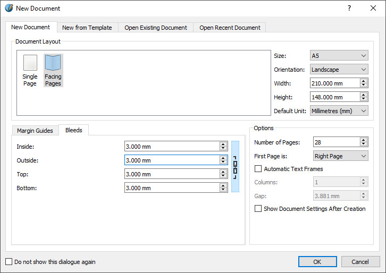Check Show Document Settings After Creation
386x273 pixels.
[258, 209]
